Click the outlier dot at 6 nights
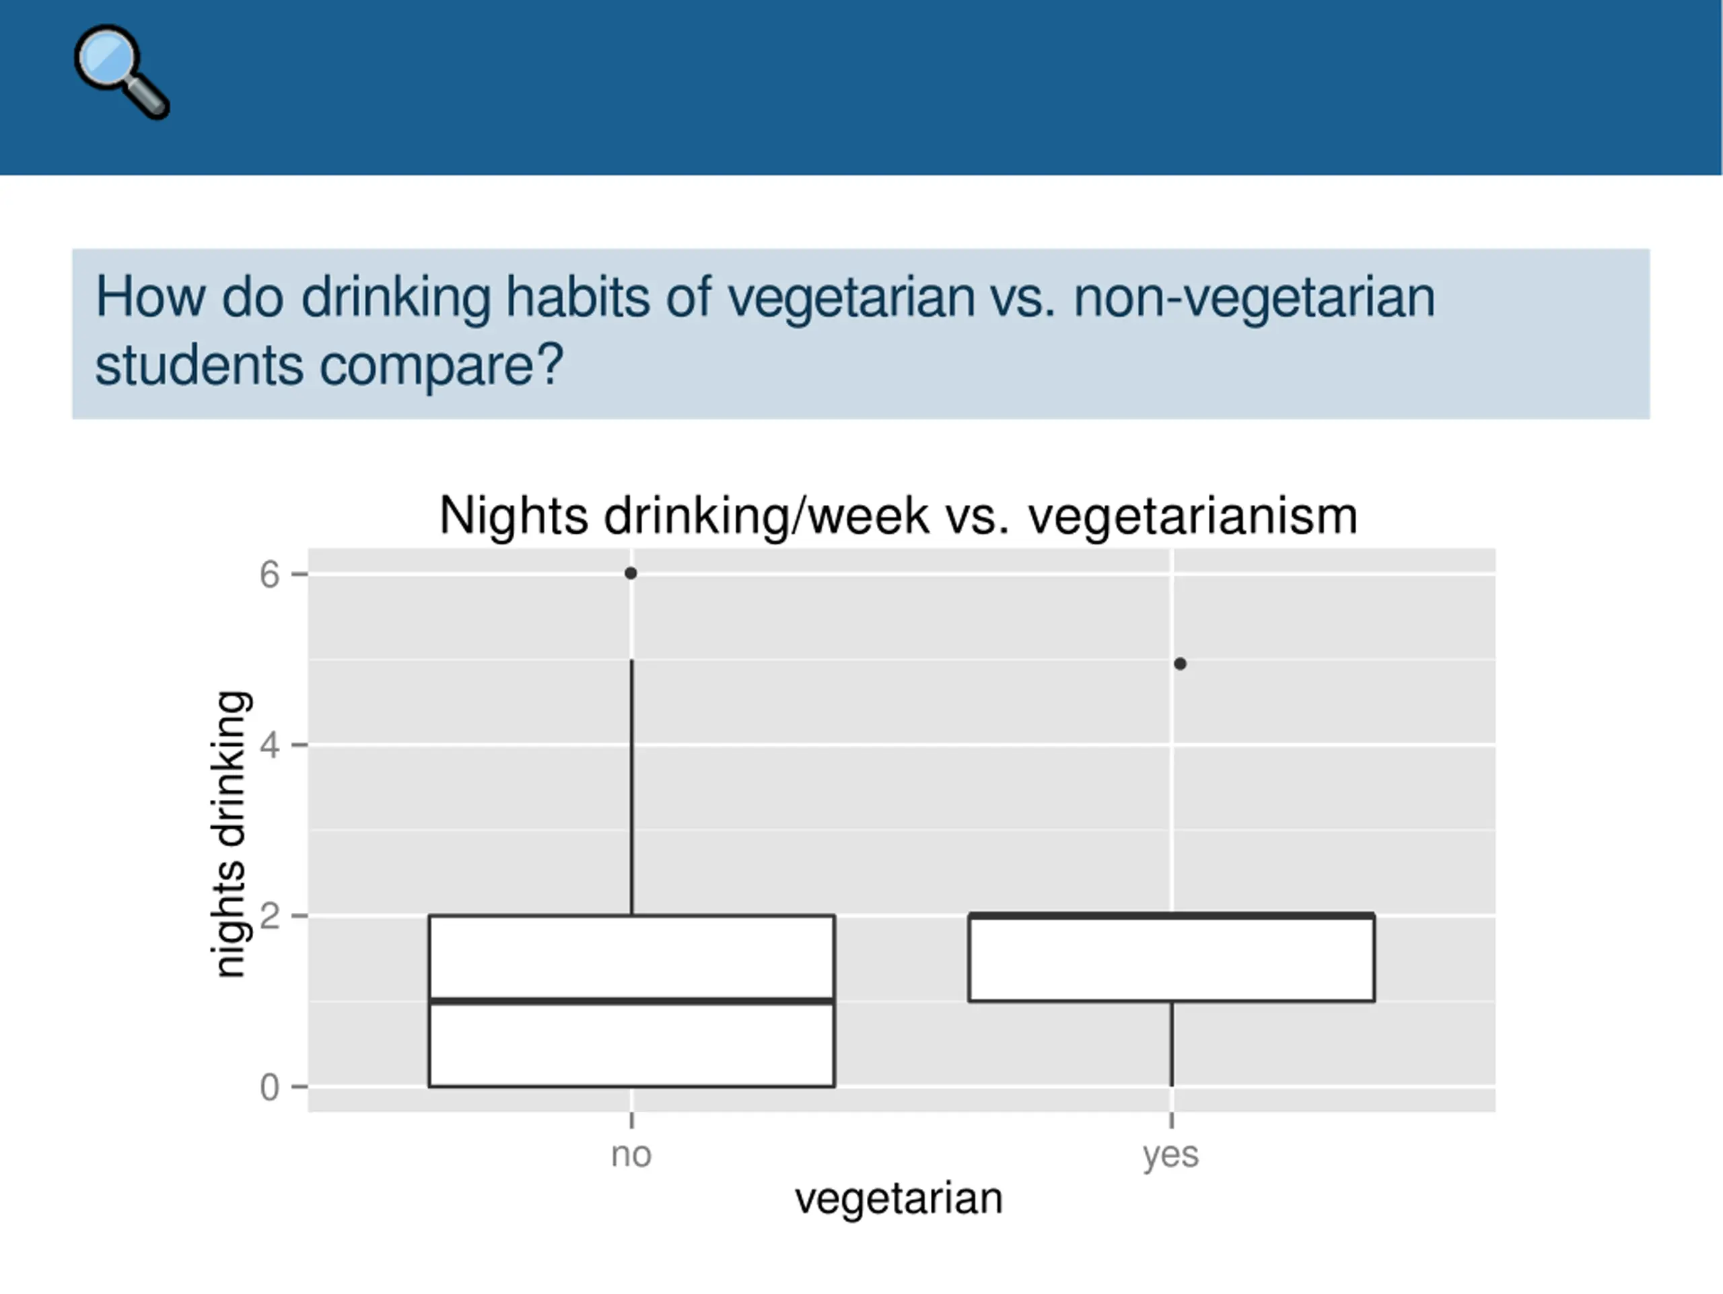This screenshot has width=1723, height=1294. pos(631,574)
